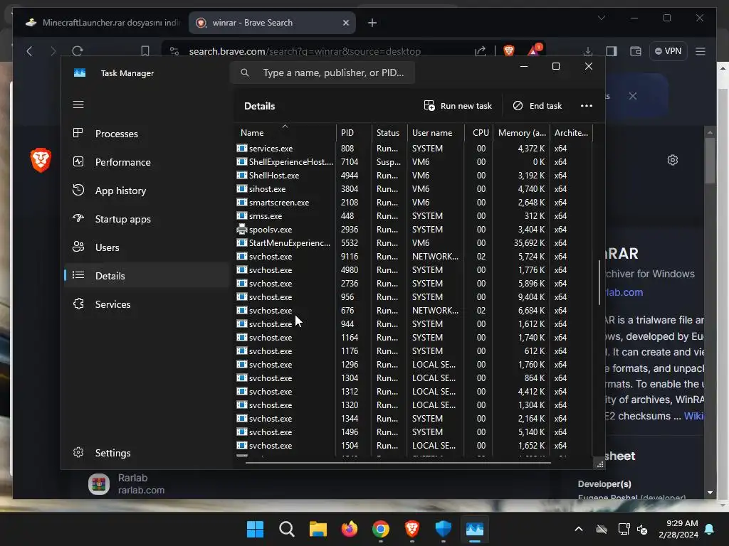Focus the Task Manager search box
The height and width of the screenshot is (546, 729).
click(x=322, y=73)
